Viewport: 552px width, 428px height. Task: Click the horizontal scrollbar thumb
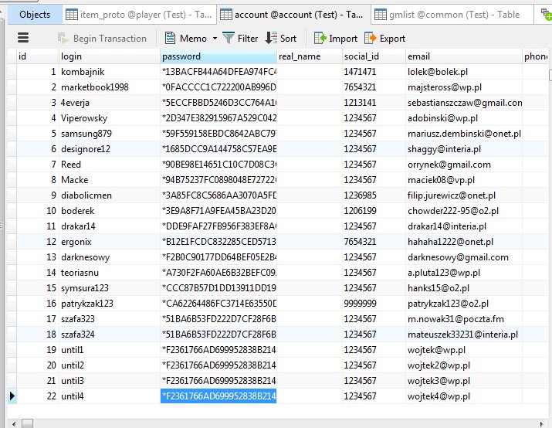[x=28, y=424]
